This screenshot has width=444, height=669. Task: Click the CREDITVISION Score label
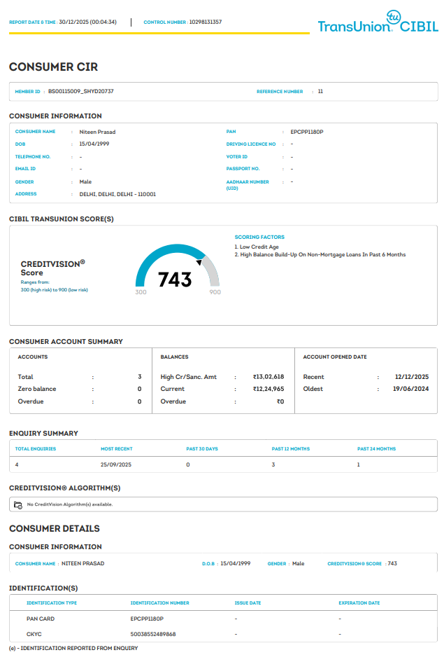click(x=52, y=268)
